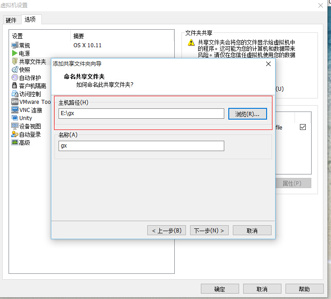
Task: Click the 快照 snapshot icon
Action: 15,69
